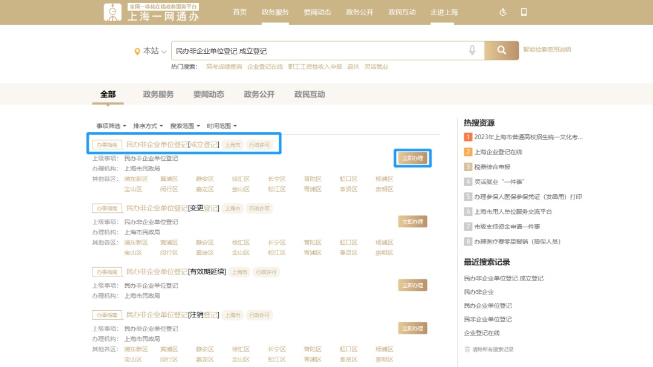Select the 全部 tab
653x367 pixels.
108,94
